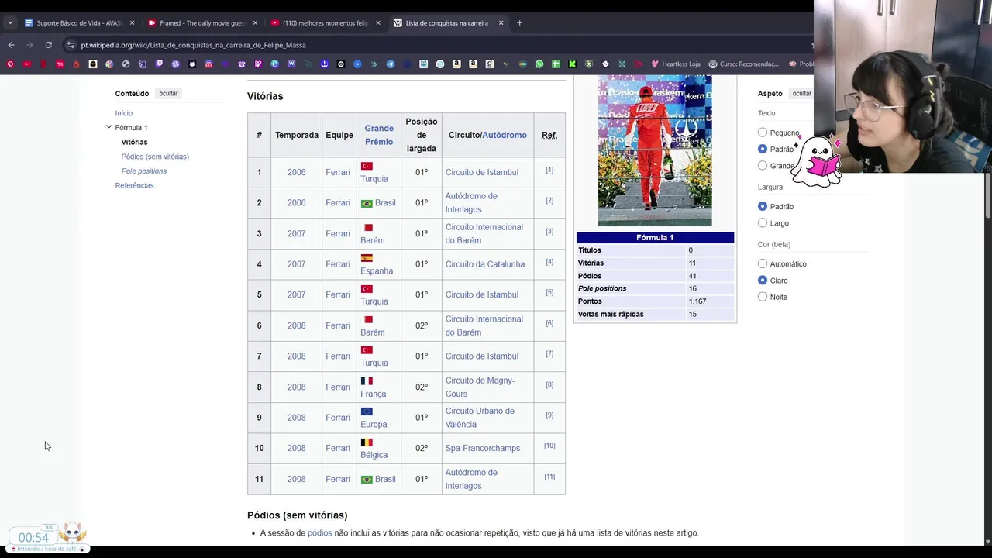Jump to Pole positions in contents
The width and height of the screenshot is (992, 558).
[144, 171]
